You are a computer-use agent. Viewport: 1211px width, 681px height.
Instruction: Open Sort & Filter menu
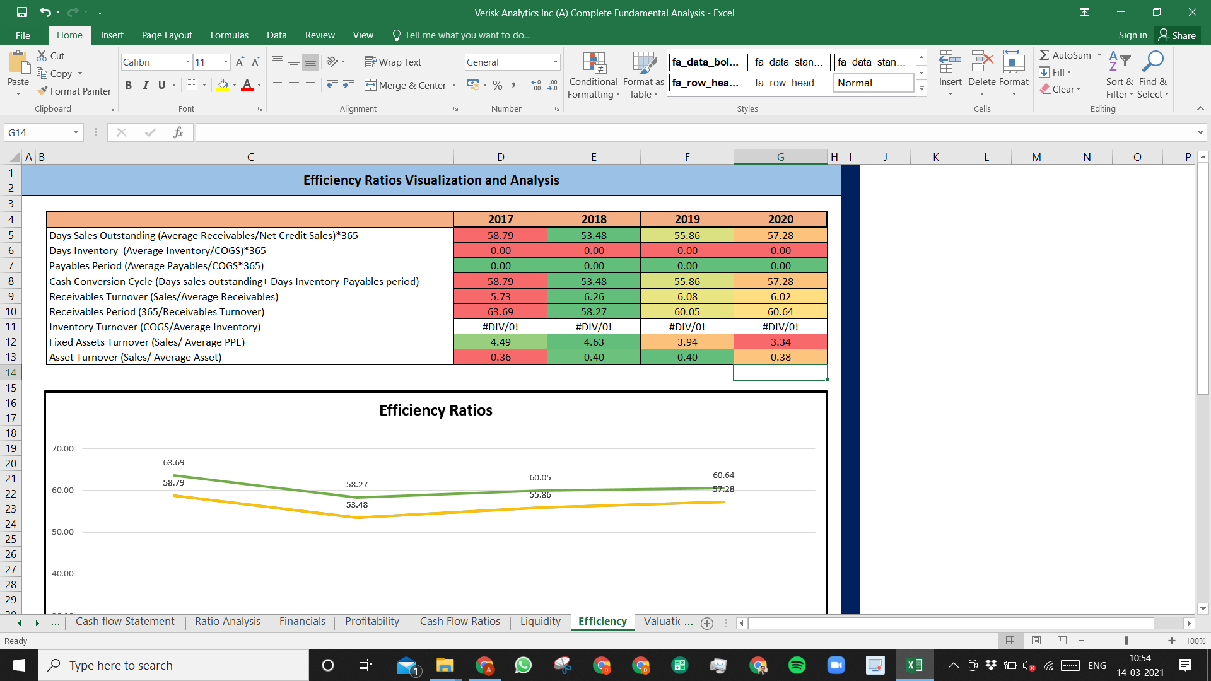tap(1120, 75)
